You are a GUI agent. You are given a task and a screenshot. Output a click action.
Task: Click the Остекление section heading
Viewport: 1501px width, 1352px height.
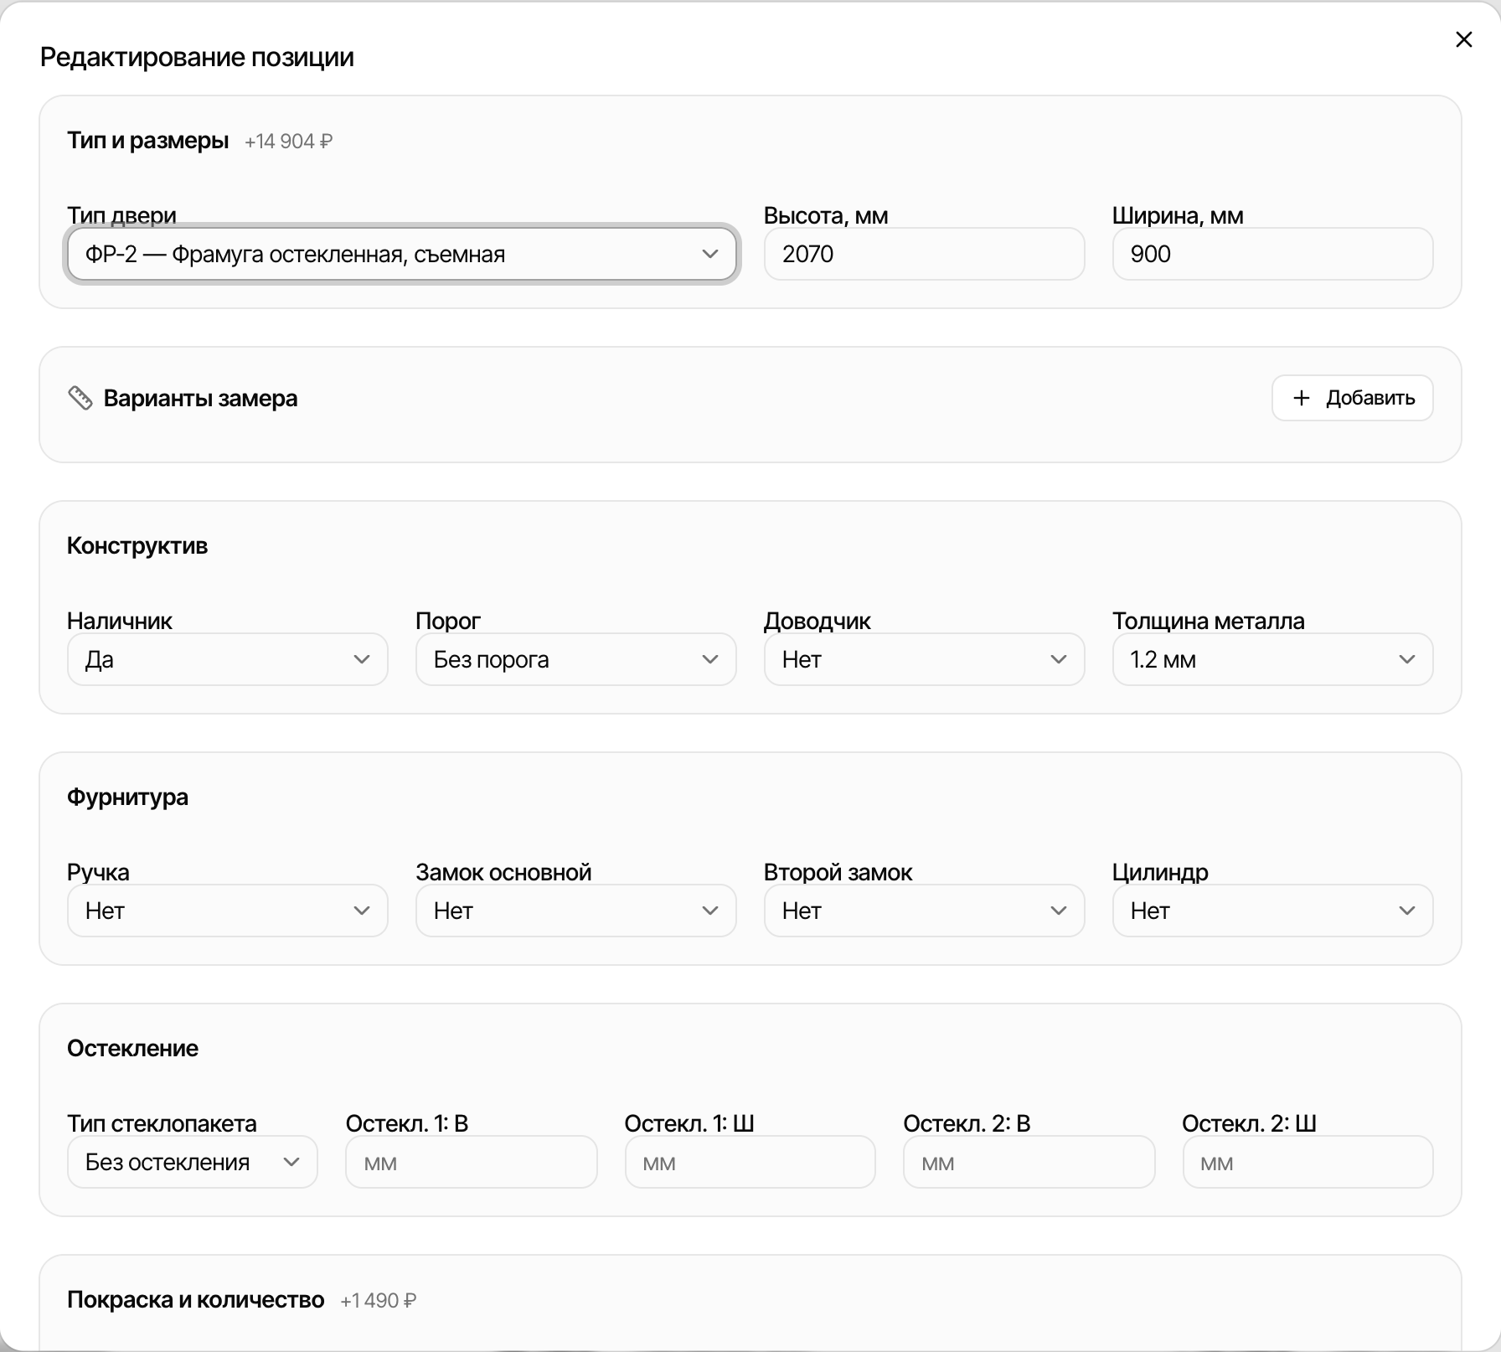[132, 1049]
